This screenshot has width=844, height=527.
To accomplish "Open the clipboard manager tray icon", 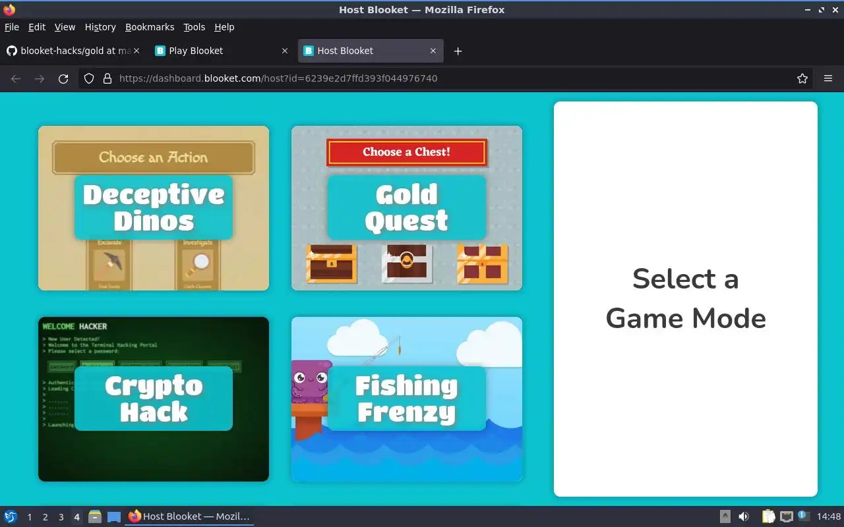I will [769, 516].
